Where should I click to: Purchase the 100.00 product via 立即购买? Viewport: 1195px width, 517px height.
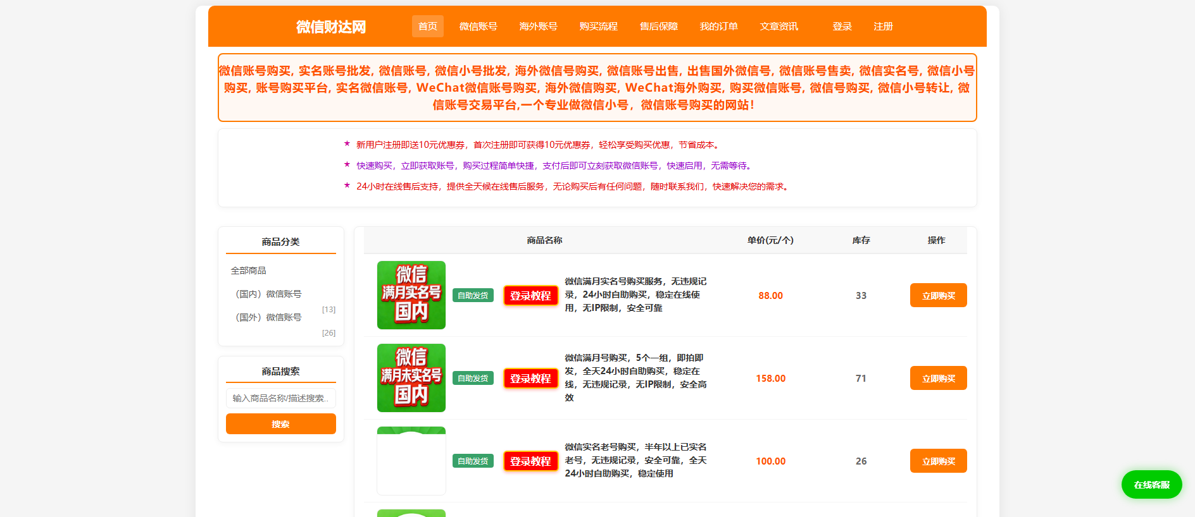click(x=939, y=461)
